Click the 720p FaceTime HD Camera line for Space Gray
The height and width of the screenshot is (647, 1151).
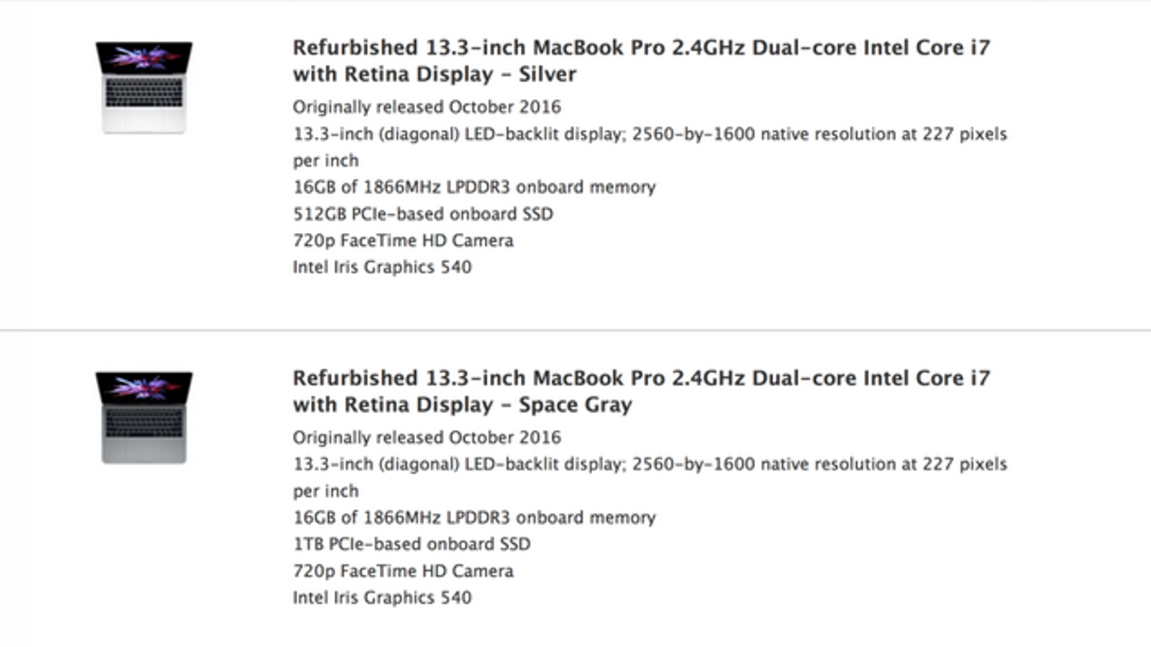pyautogui.click(x=403, y=571)
